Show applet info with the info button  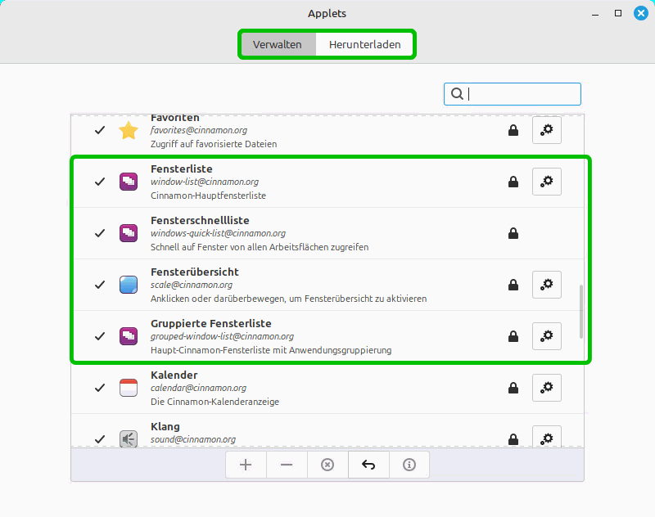point(409,465)
